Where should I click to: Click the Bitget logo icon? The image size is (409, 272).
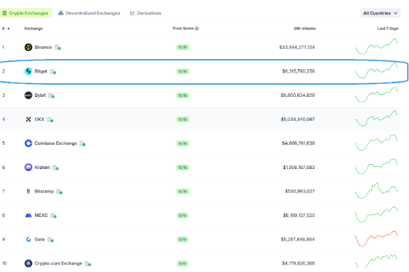click(28, 71)
